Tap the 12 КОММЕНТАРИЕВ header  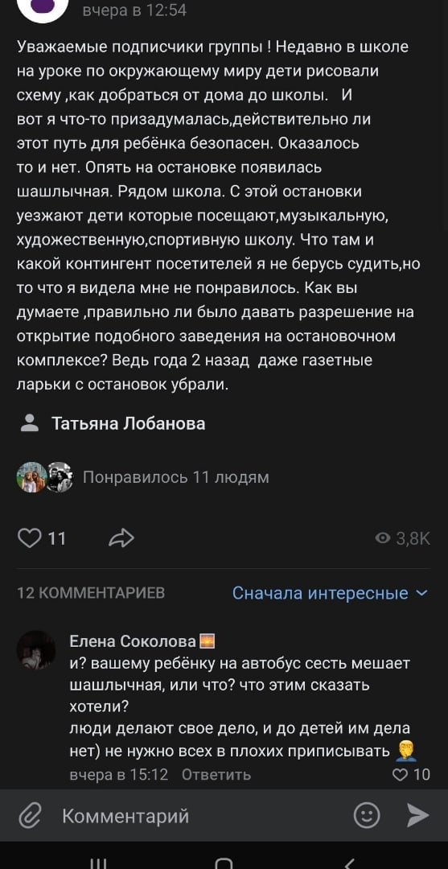[x=92, y=593]
